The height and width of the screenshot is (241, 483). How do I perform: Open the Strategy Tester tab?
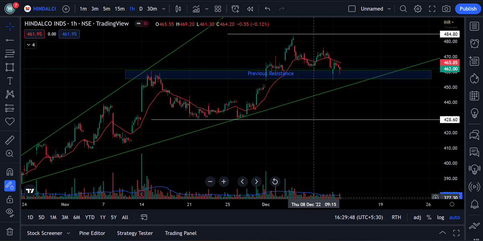pyautogui.click(x=135, y=233)
